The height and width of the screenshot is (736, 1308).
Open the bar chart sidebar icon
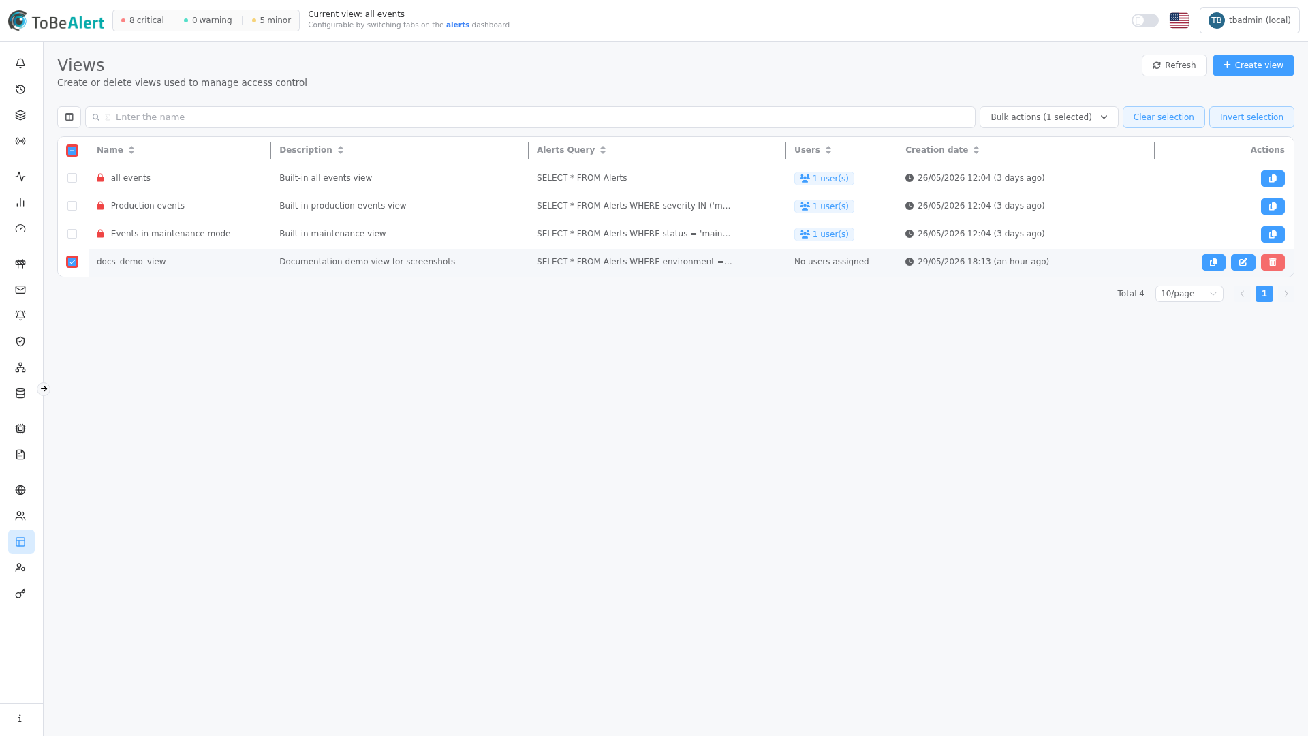click(x=20, y=202)
